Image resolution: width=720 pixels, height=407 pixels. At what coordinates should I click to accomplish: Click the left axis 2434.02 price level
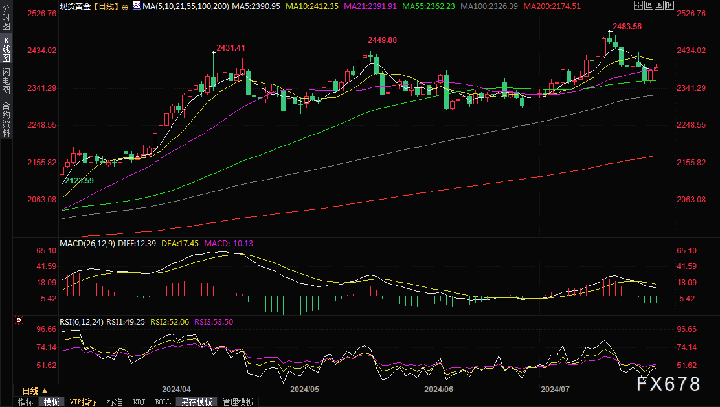[x=42, y=51]
